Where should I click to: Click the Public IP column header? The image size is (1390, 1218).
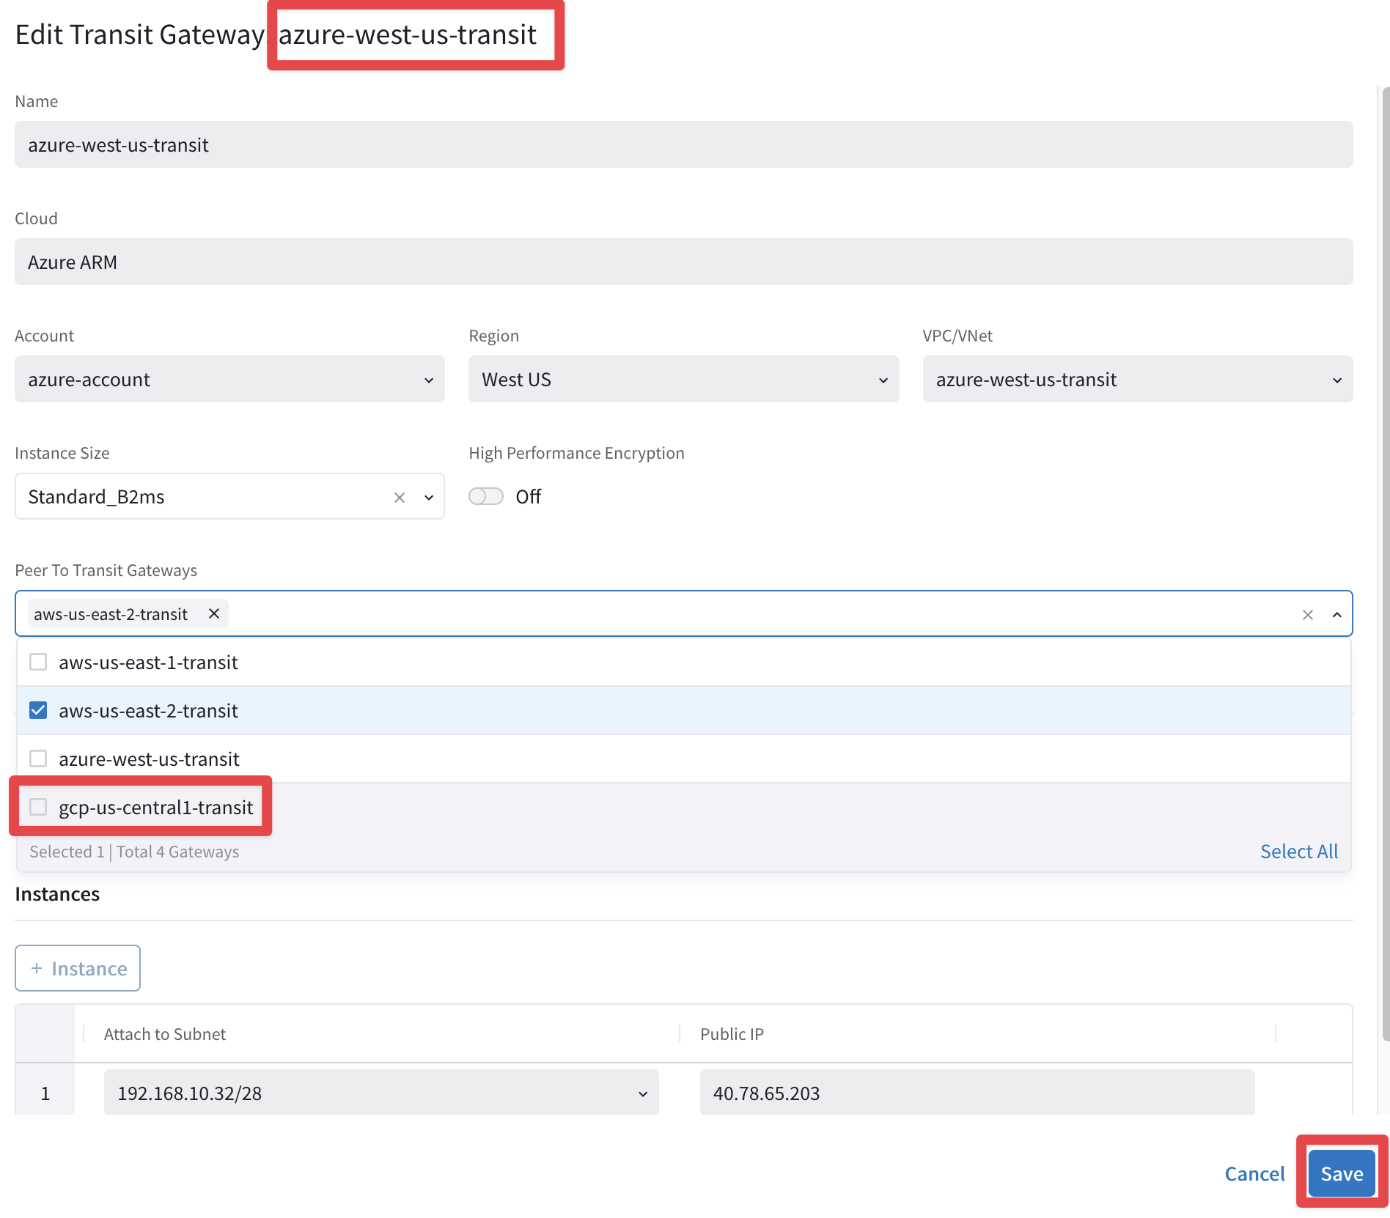click(732, 1034)
